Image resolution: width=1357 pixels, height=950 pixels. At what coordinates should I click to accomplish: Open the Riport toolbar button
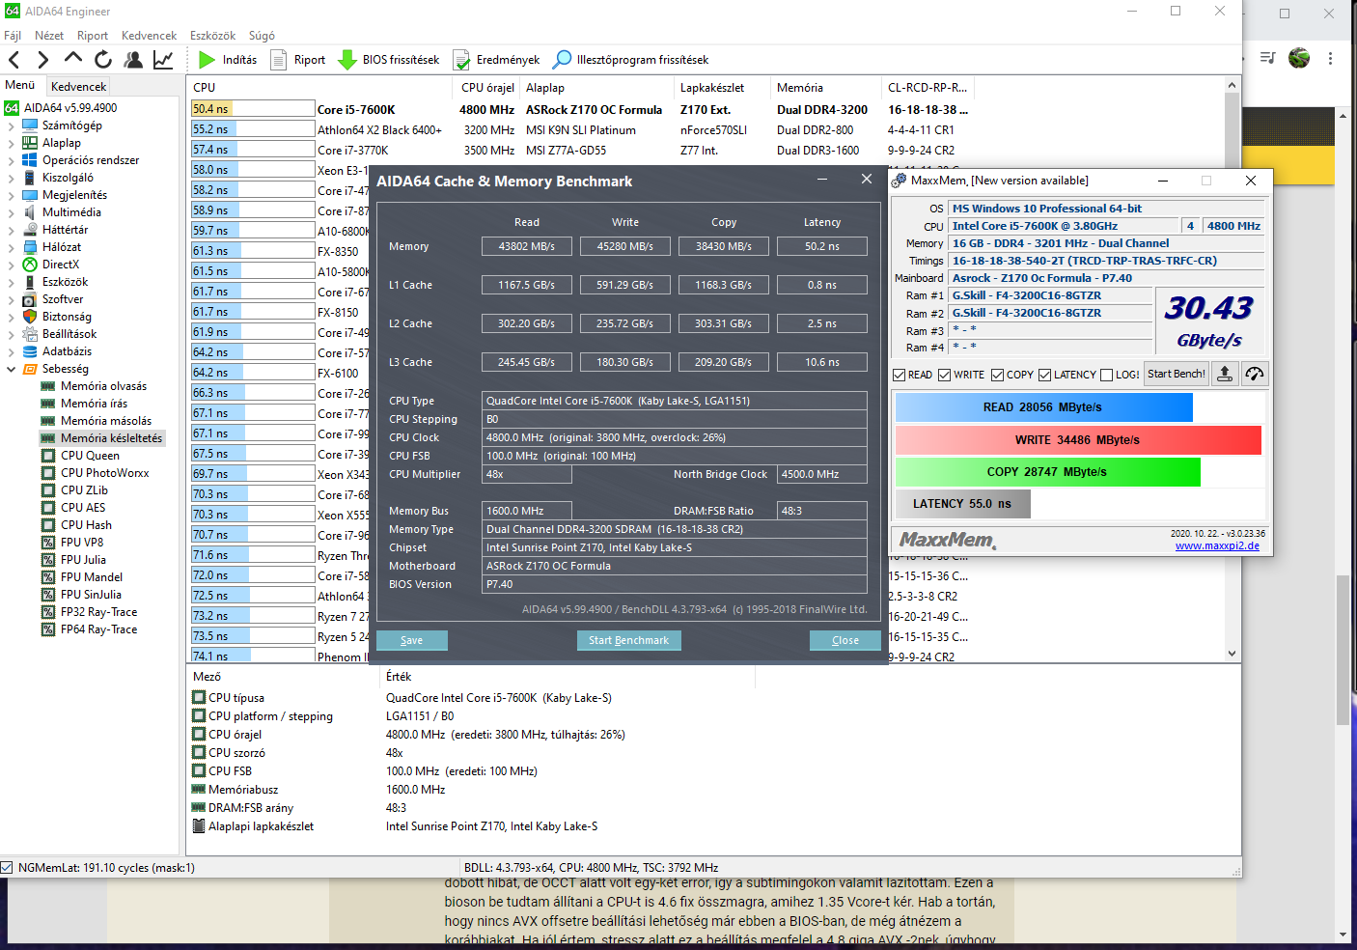point(298,60)
